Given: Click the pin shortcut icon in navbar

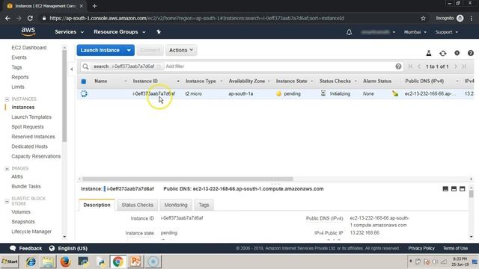Looking at the screenshot, I should click(x=159, y=31).
